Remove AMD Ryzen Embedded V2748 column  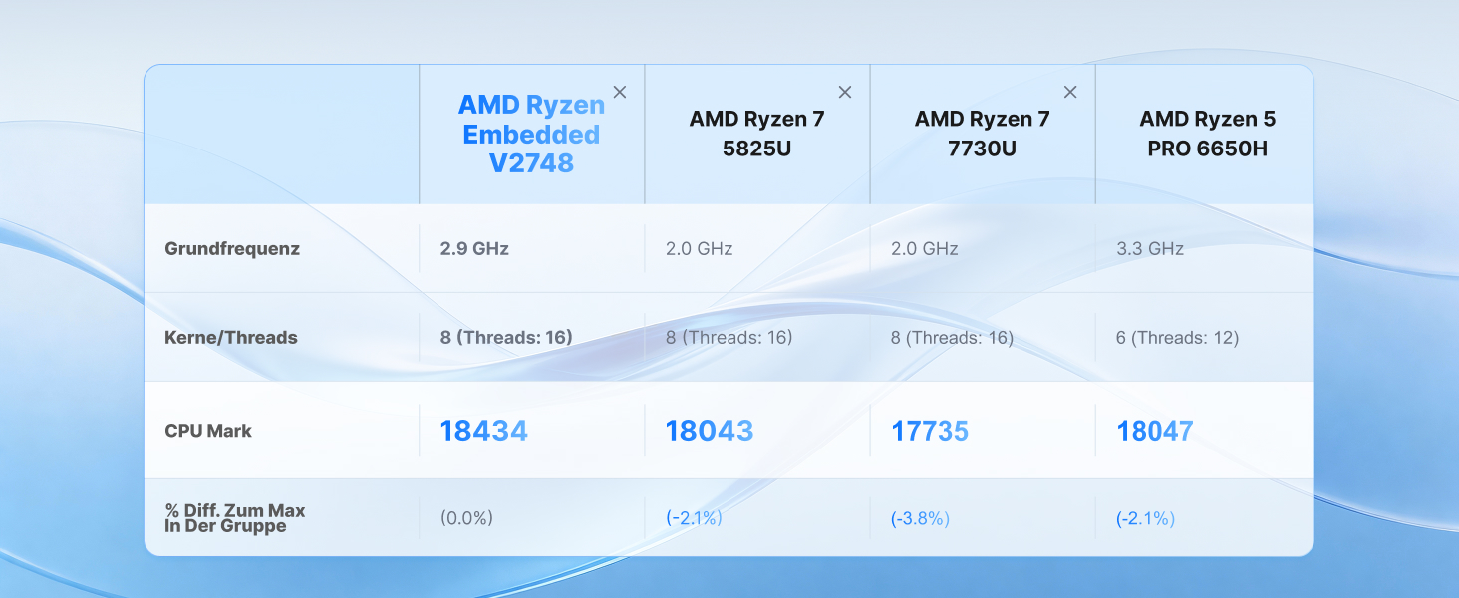(620, 92)
